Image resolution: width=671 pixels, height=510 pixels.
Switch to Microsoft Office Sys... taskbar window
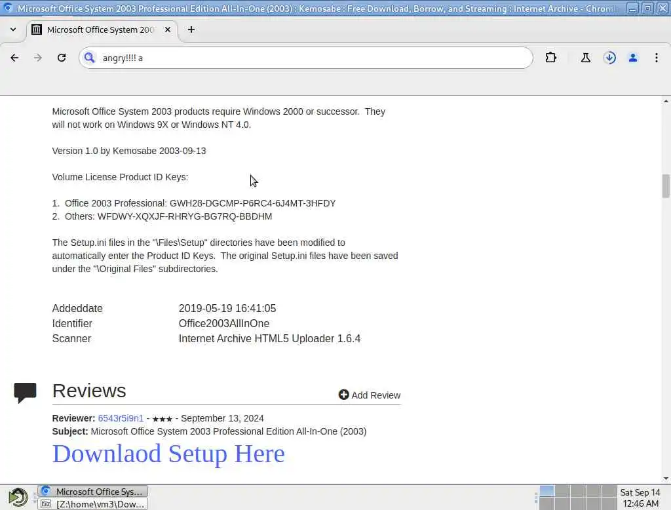coord(93,491)
